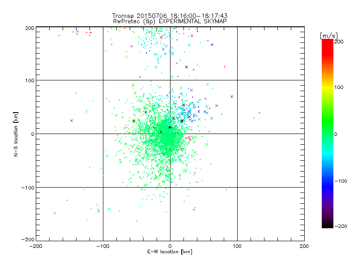
Task: Sample the red band of the velocity colorbar
Action: pyautogui.click(x=328, y=47)
